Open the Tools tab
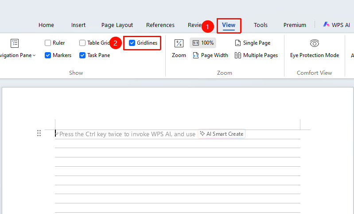The height and width of the screenshot is (214, 354). click(261, 25)
